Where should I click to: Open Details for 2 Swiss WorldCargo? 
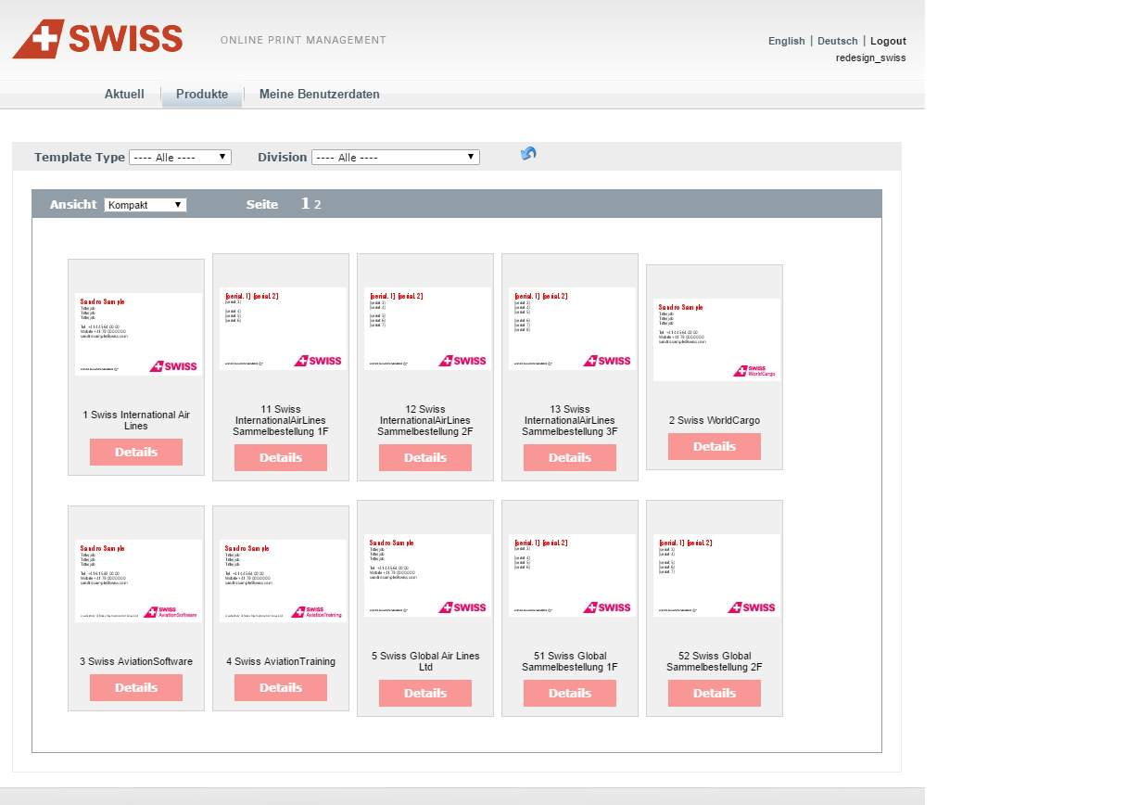715,447
